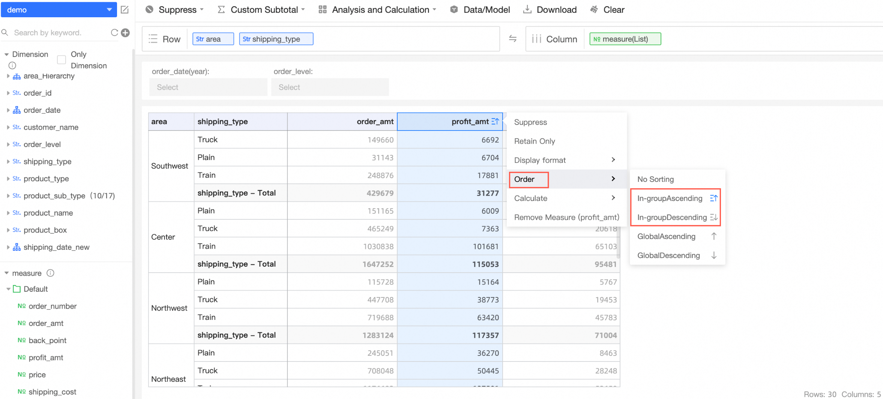Open the order_level filter select
Image resolution: width=883 pixels, height=399 pixels.
pos(330,87)
